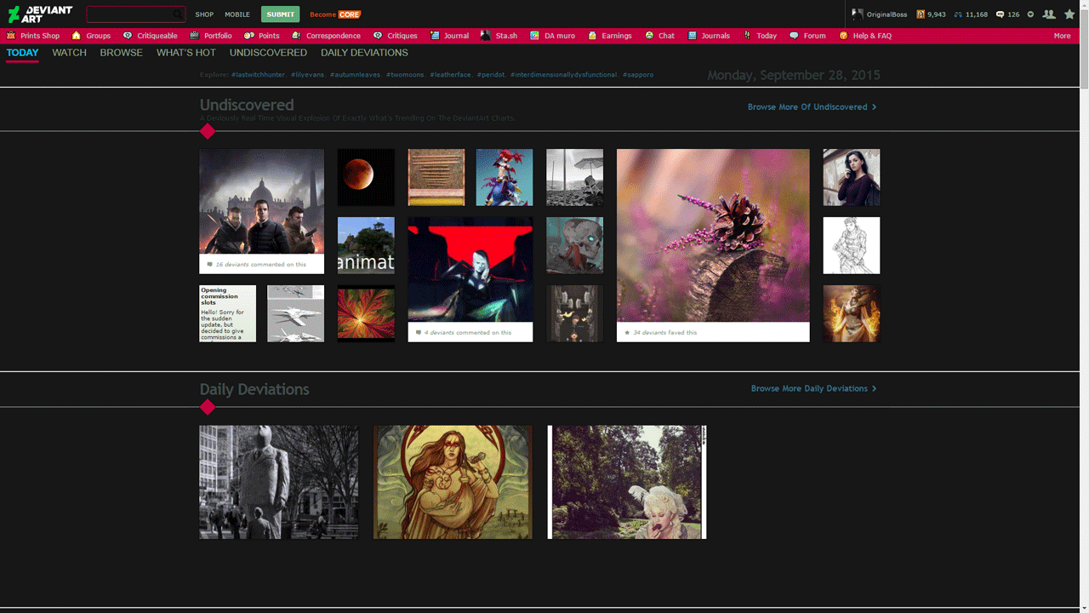Click Browse More Of Undiscovered link
This screenshot has height=613, width=1089.
pos(812,107)
